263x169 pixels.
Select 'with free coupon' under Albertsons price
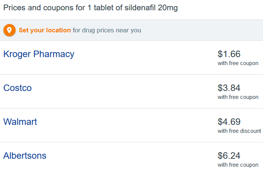(238, 165)
